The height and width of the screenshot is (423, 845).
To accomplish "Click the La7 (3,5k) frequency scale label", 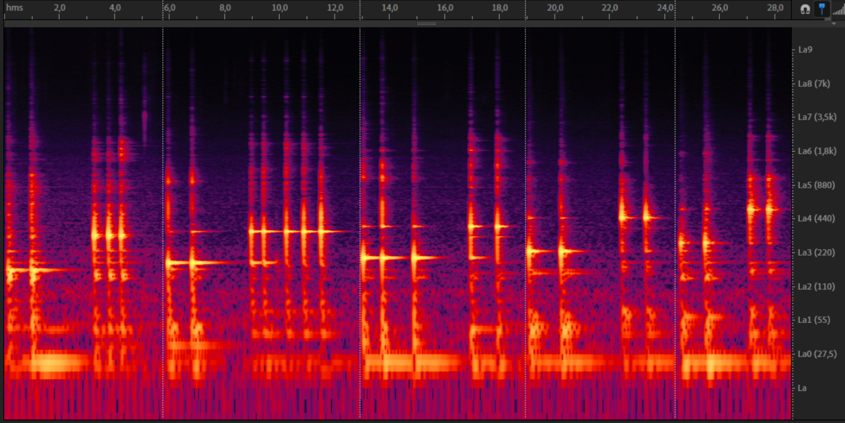I will pyautogui.click(x=817, y=117).
